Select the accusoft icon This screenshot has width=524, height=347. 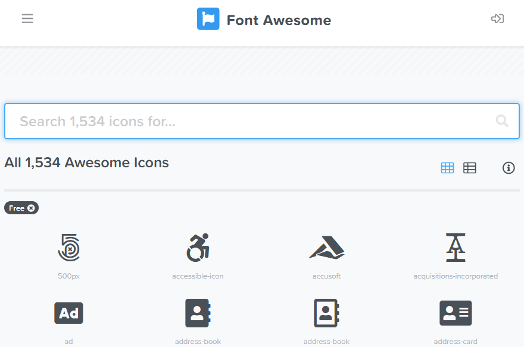pos(326,248)
